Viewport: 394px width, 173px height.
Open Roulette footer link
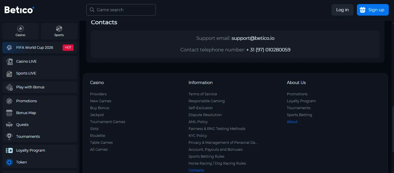point(98,136)
